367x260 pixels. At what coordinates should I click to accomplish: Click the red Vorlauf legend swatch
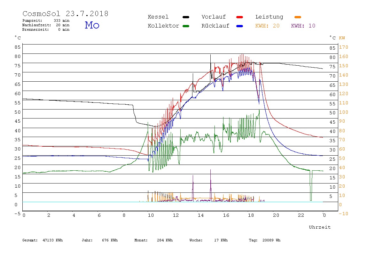tap(240, 17)
